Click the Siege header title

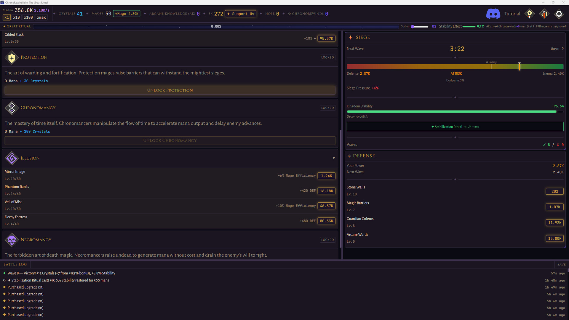pos(363,37)
